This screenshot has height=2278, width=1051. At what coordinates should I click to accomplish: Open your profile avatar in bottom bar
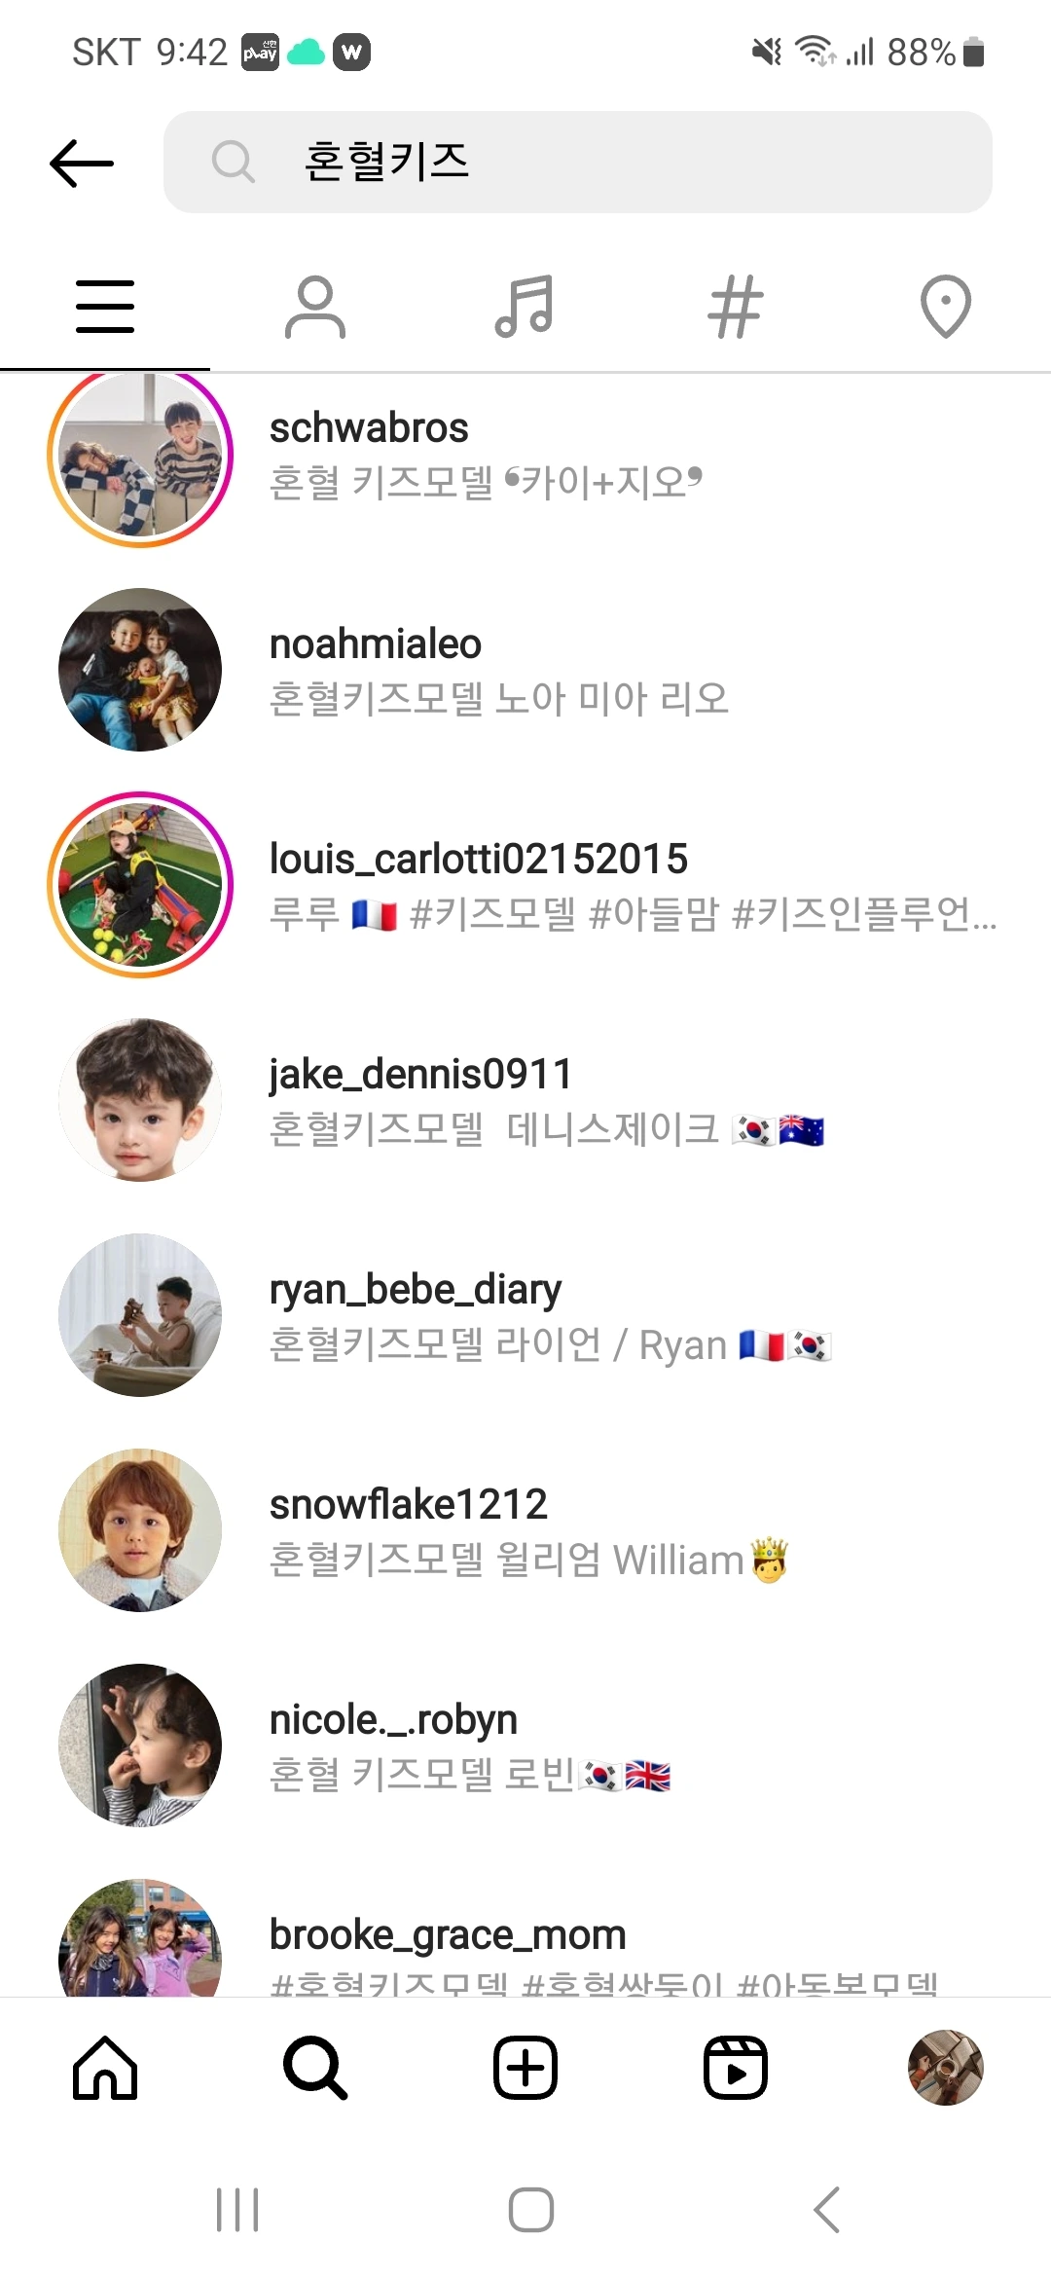click(x=946, y=2068)
